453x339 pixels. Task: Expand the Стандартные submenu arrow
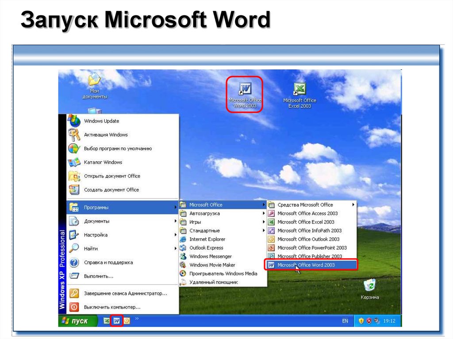click(x=264, y=231)
